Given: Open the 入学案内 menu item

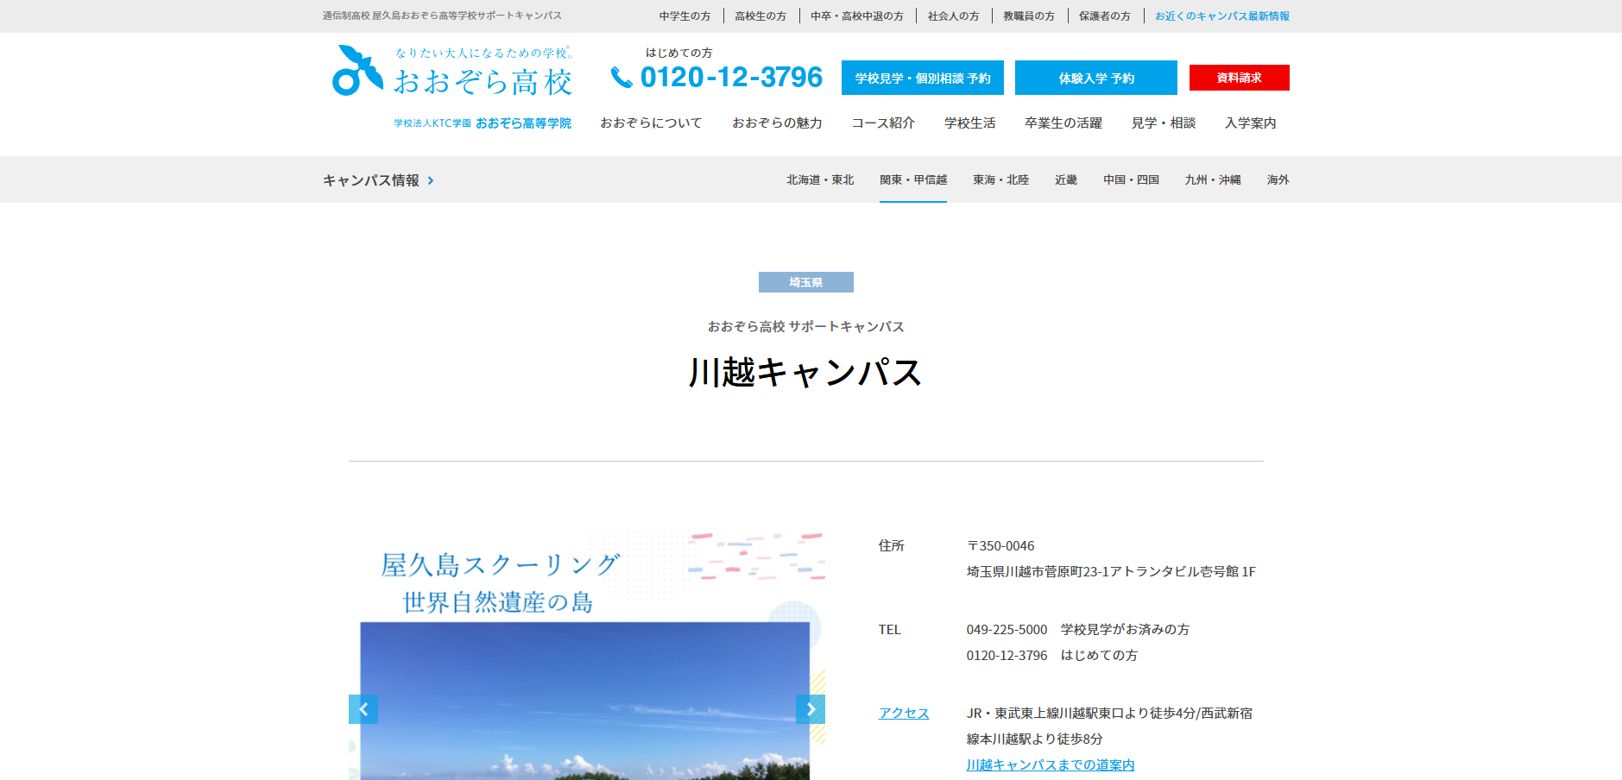Looking at the screenshot, I should [1250, 123].
